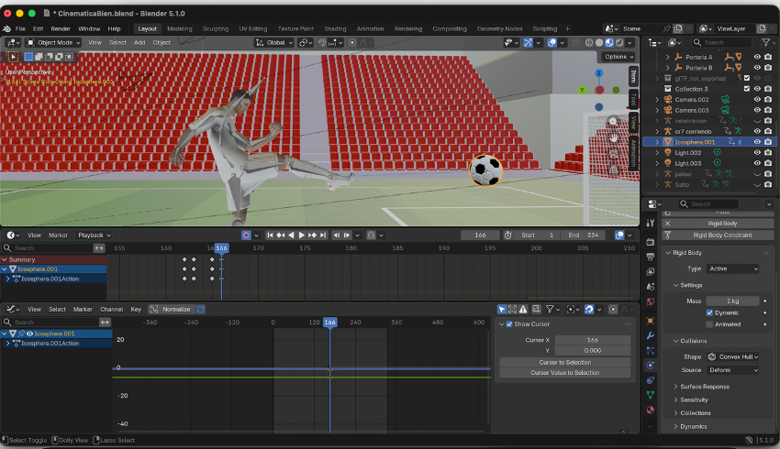Click the viewport zoom magnifier icon
Image resolution: width=780 pixels, height=449 pixels.
coord(613,122)
